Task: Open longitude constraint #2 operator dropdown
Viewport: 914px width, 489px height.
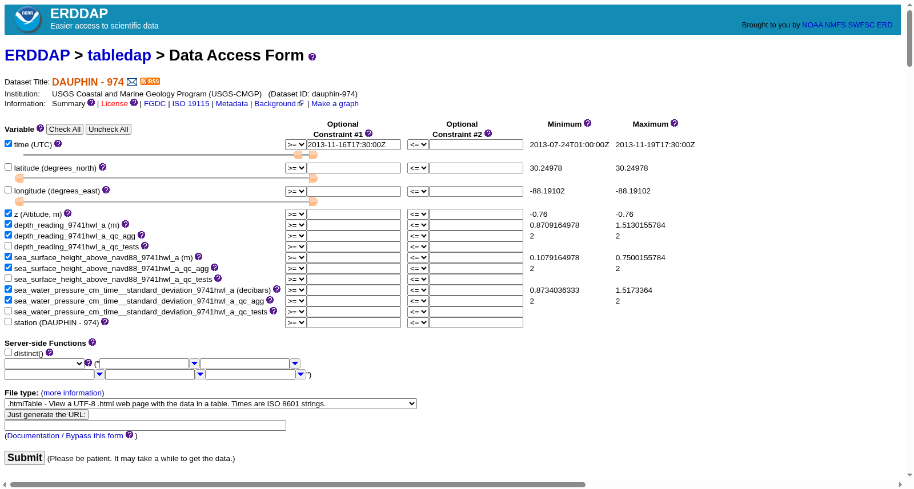Action: 418,192
